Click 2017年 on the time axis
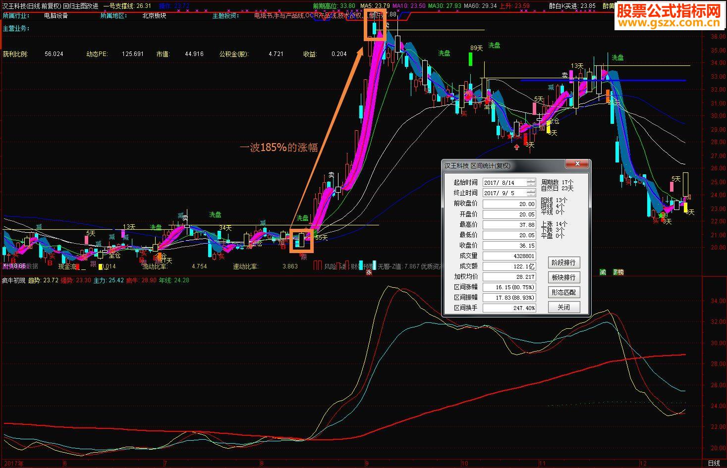This screenshot has height=468, width=727. [x=13, y=464]
